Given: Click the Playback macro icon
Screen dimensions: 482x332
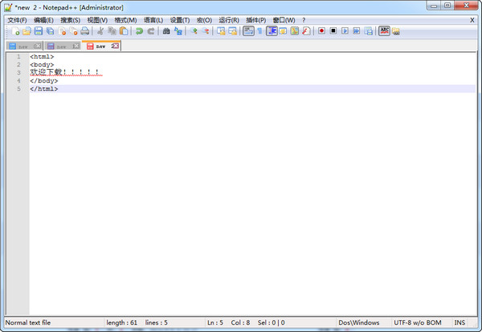Looking at the screenshot, I should pyautogui.click(x=345, y=31).
